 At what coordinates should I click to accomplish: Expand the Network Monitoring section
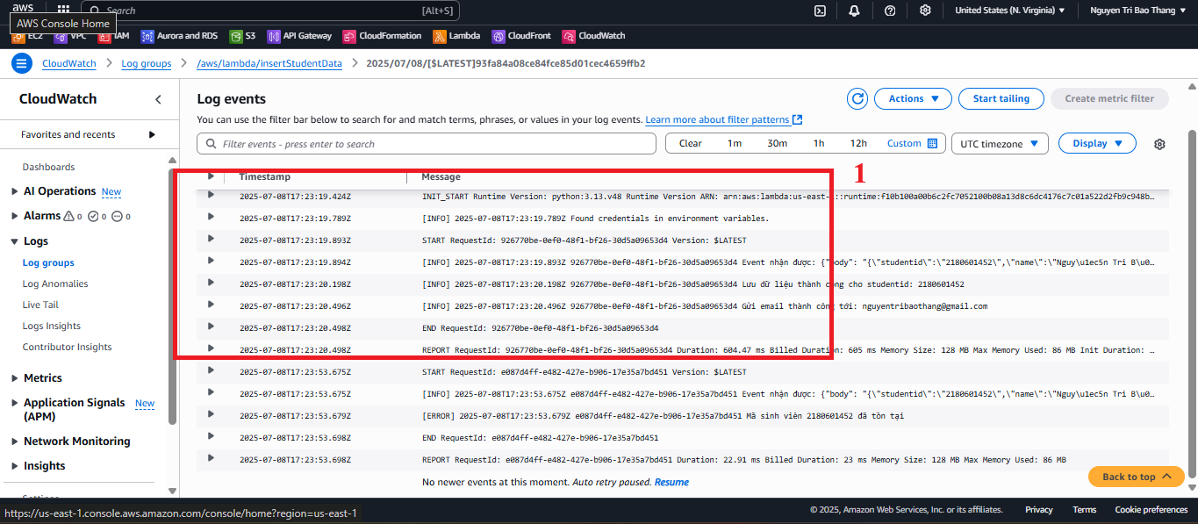coord(15,441)
